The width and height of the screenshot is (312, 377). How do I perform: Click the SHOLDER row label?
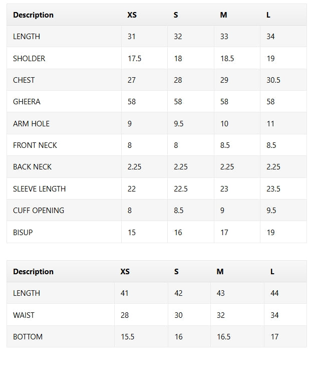pos(29,59)
